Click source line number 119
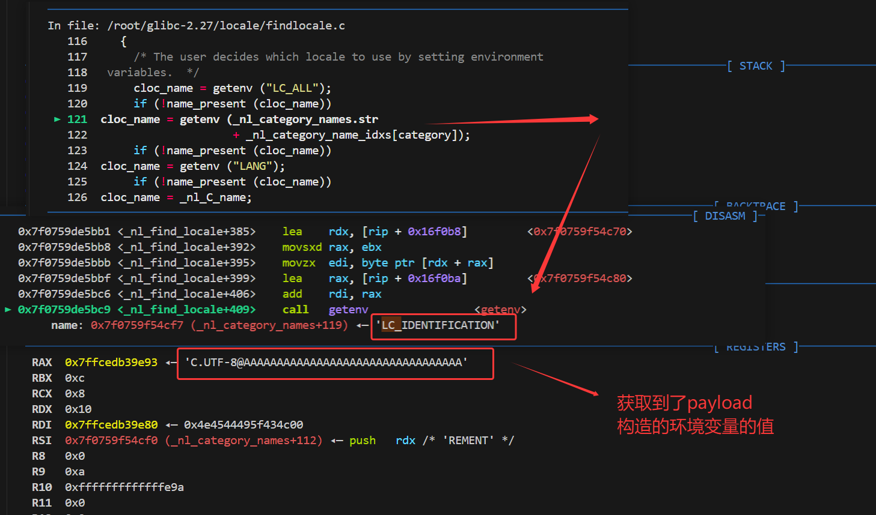This screenshot has height=515, width=876. click(x=78, y=88)
